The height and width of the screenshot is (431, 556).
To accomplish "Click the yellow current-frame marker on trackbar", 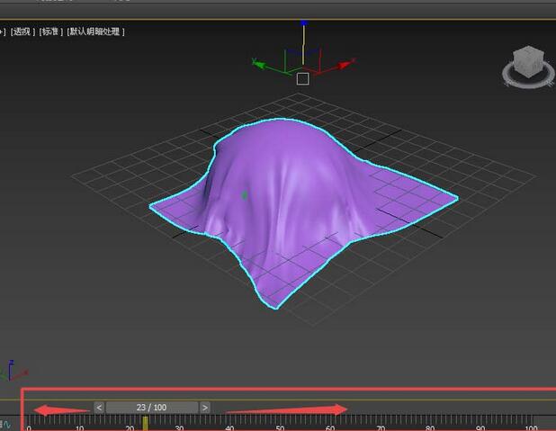I will (x=145, y=423).
